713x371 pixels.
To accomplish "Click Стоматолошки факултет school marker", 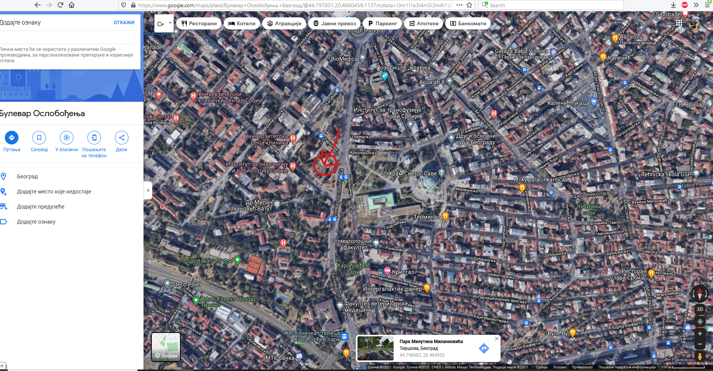I will tap(376, 243).
